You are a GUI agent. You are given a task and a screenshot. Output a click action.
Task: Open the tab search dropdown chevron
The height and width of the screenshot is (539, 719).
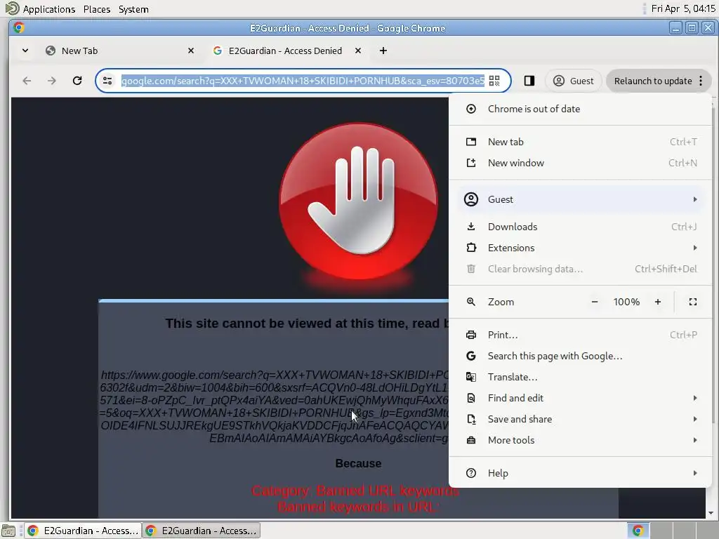coord(25,51)
